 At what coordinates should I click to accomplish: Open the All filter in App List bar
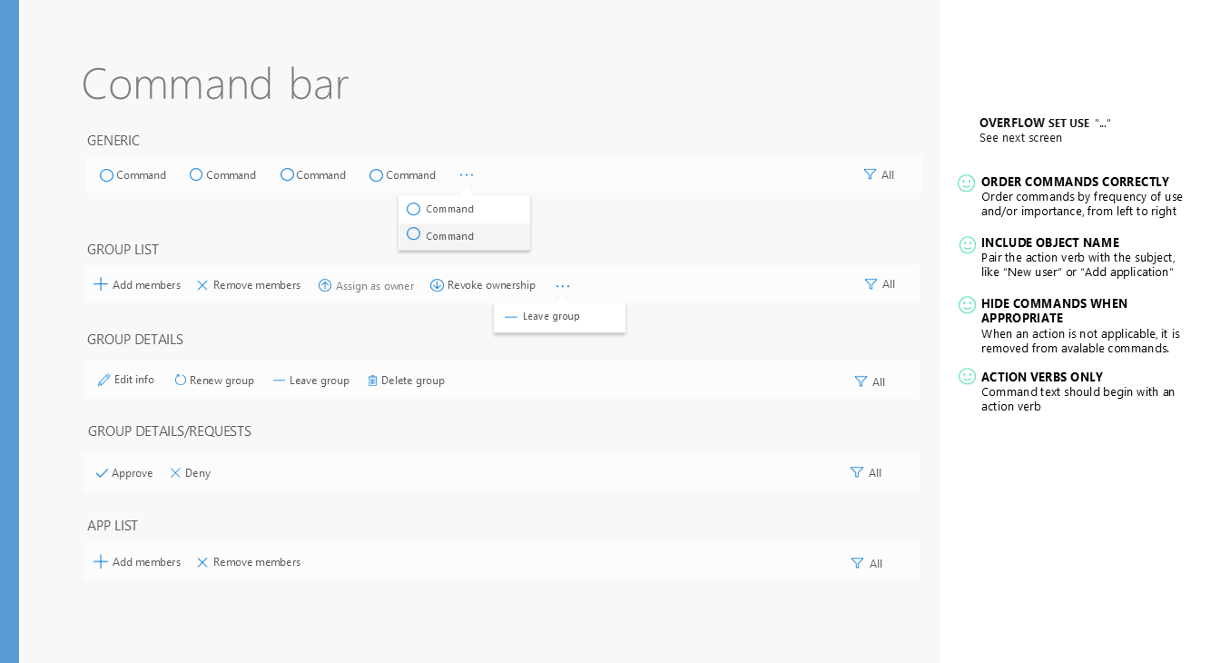pos(866,564)
